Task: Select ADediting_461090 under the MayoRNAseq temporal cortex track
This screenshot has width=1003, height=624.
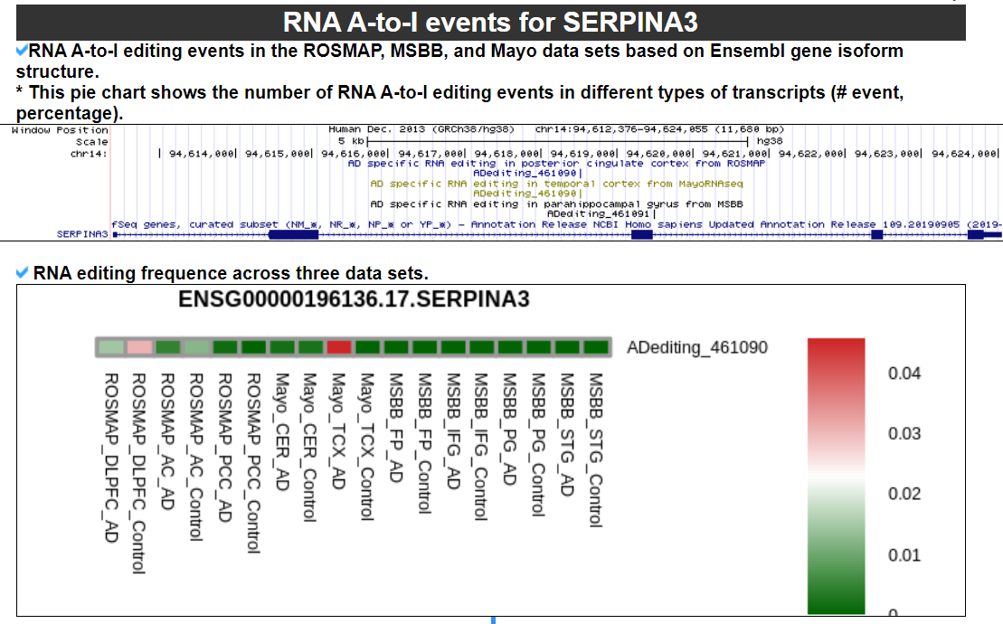Action: point(525,194)
